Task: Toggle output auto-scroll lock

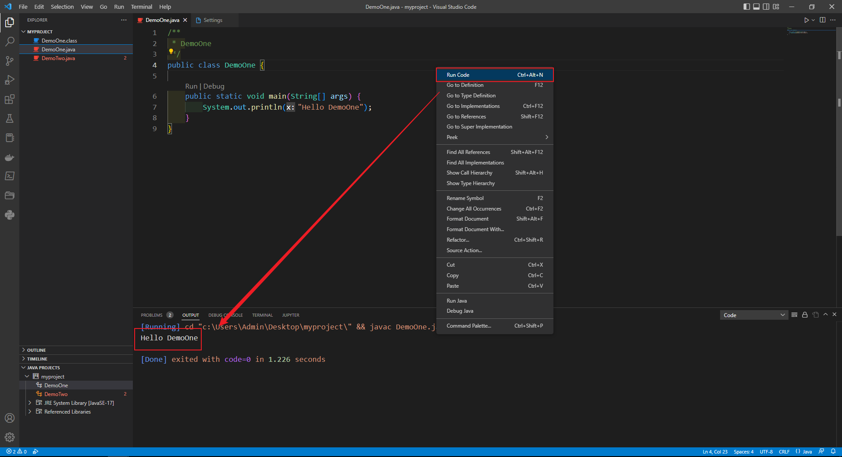Action: coord(805,315)
